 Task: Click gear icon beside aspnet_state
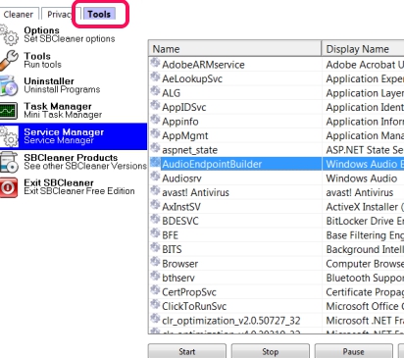155,148
